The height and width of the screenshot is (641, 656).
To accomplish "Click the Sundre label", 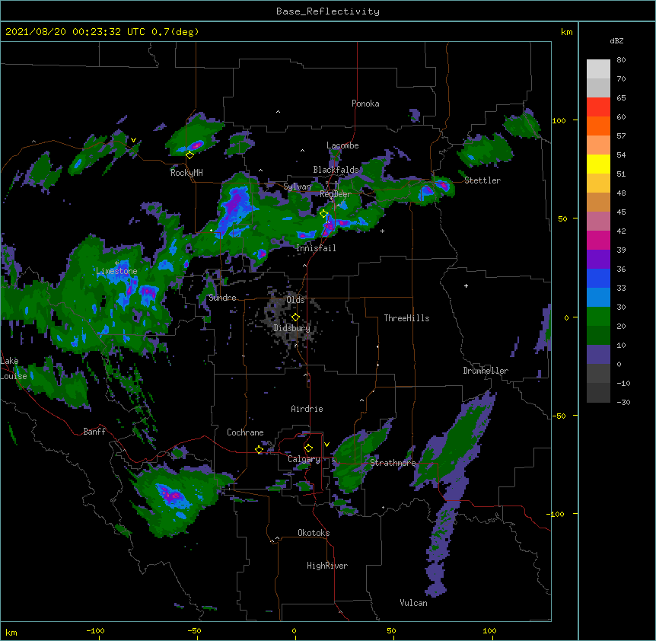I will (222, 298).
